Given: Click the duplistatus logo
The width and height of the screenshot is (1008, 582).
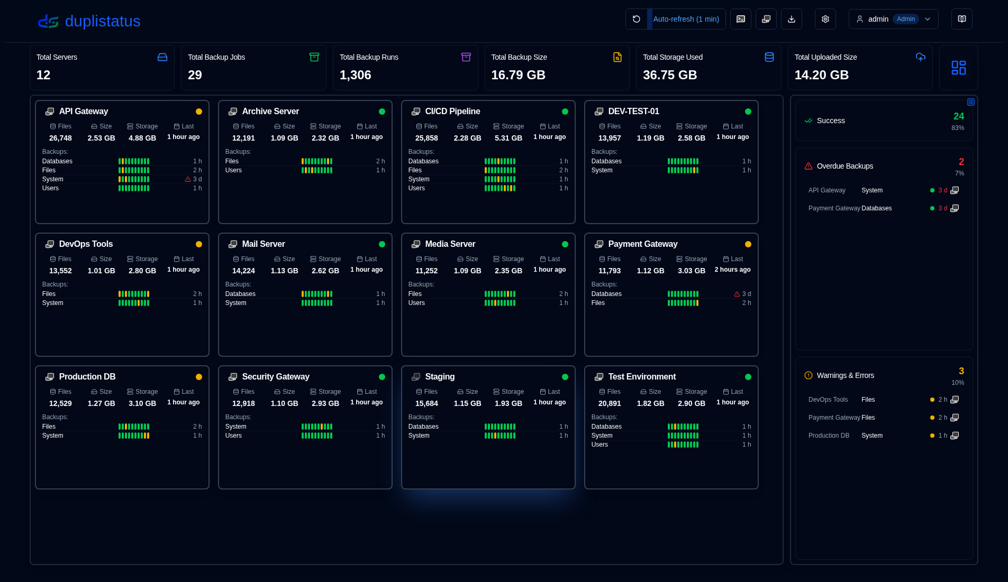Looking at the screenshot, I should (x=88, y=21).
